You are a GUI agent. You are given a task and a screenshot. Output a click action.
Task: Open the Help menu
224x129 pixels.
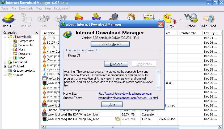tap(48, 8)
